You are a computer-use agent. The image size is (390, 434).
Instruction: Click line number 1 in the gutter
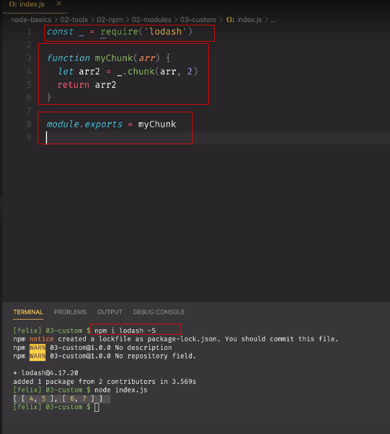click(29, 32)
